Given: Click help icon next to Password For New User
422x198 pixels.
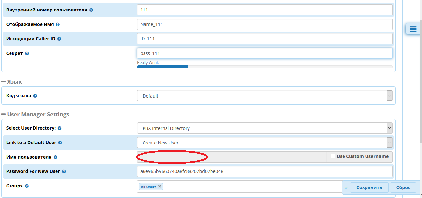Looking at the screenshot, I should (64, 172).
